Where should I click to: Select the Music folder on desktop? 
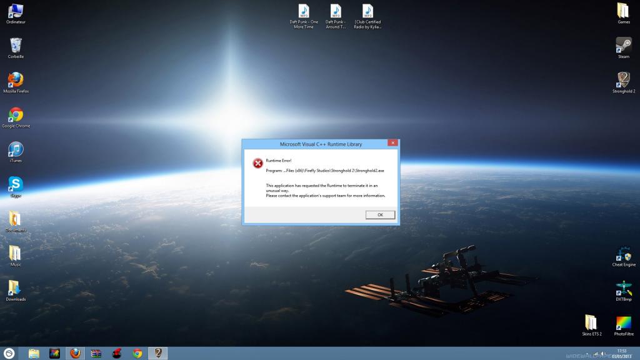(x=16, y=256)
